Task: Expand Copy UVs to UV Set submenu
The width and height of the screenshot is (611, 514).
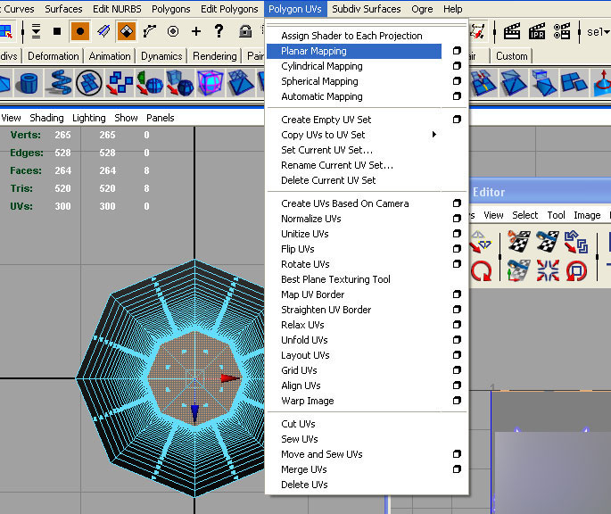Action: point(434,135)
